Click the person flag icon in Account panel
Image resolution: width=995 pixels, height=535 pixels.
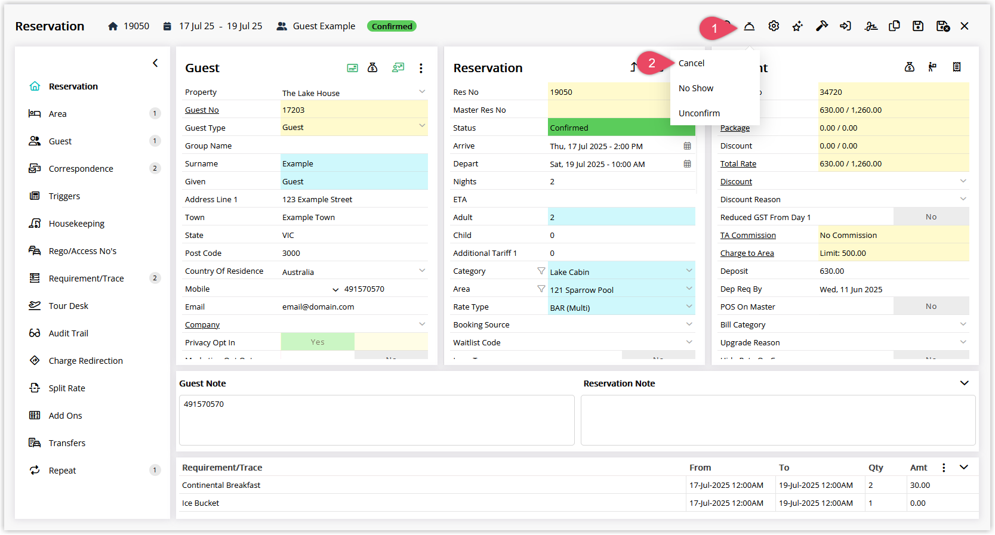pyautogui.click(x=932, y=67)
